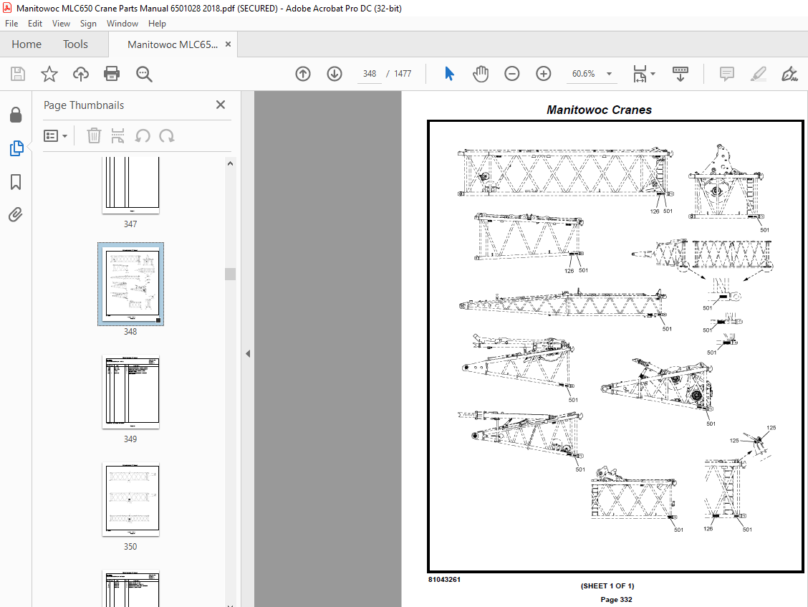Upload file to cloud icon
The width and height of the screenshot is (808, 607).
[x=80, y=74]
